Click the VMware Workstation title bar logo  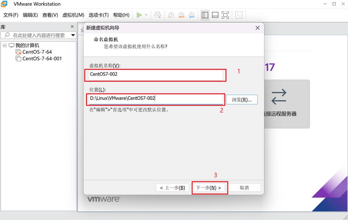[4, 4]
